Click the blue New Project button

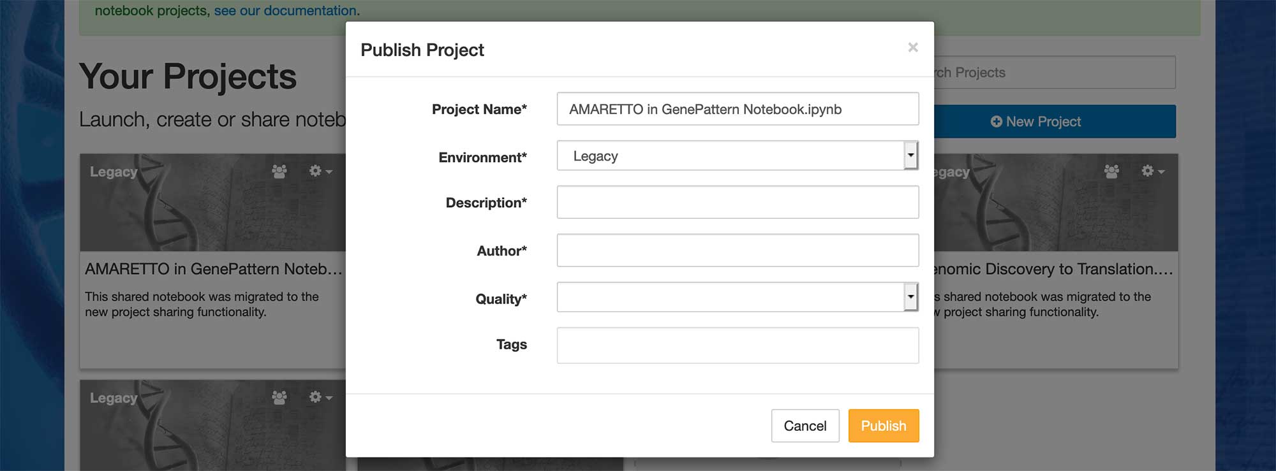[x=1055, y=122]
